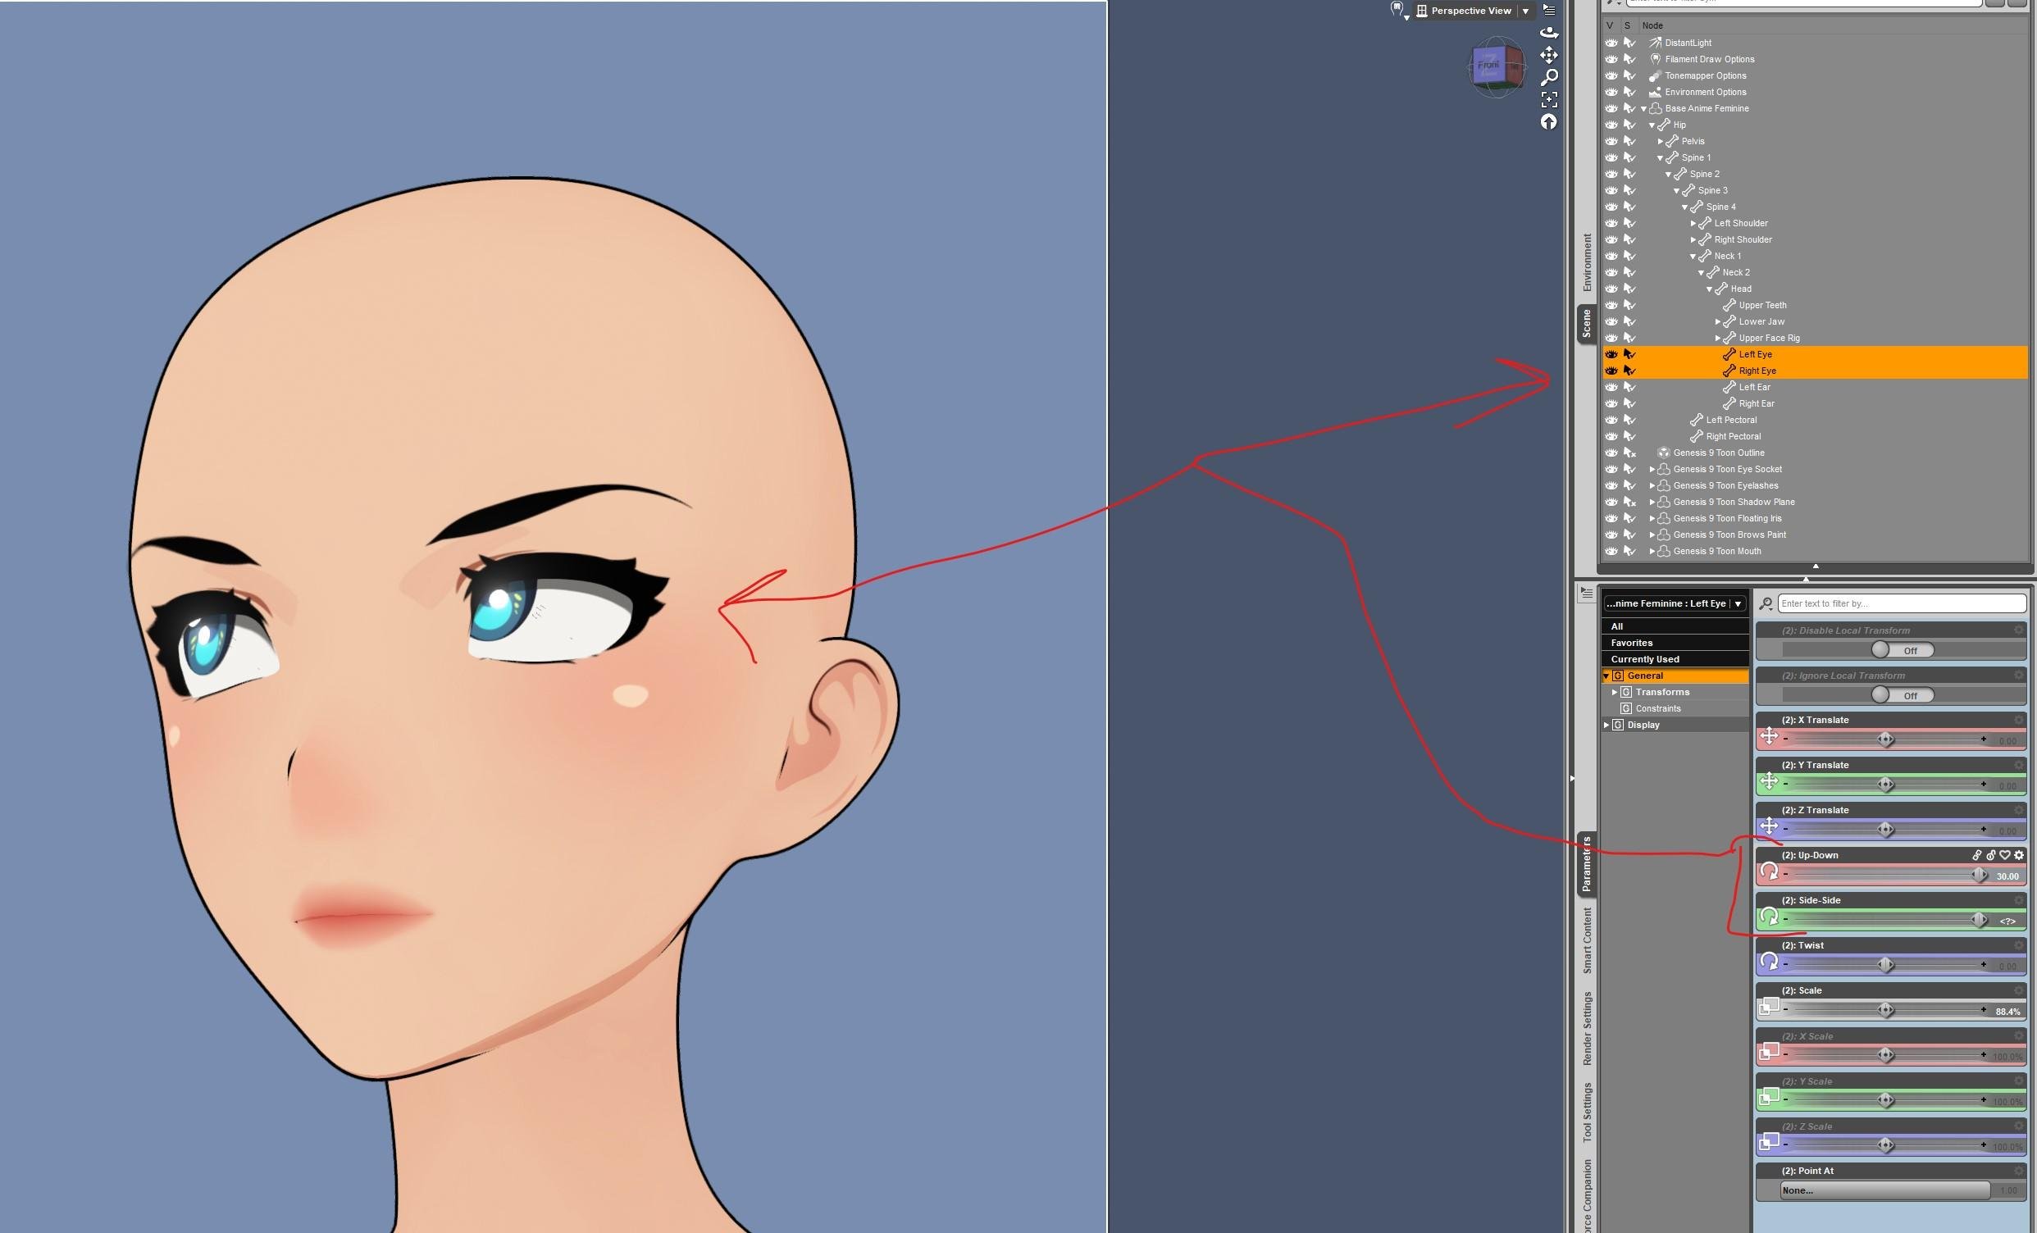
Task: Open the Smart Content side tab
Action: (1587, 940)
